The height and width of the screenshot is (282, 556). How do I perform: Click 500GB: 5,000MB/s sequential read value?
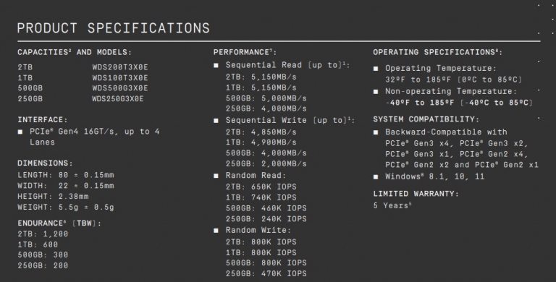coord(266,98)
